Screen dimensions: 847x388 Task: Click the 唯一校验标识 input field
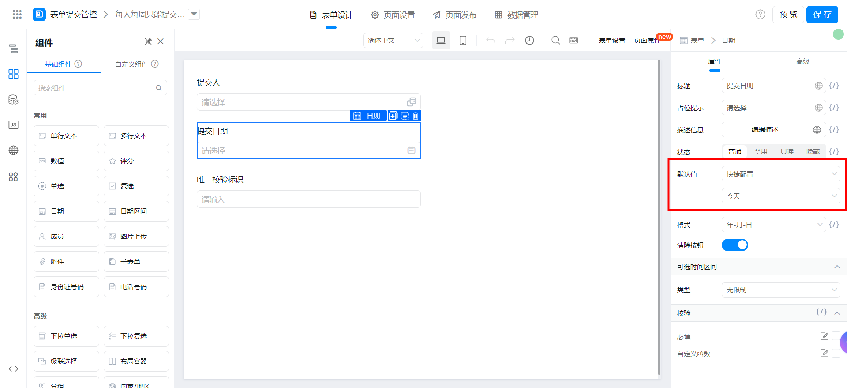[x=308, y=199]
